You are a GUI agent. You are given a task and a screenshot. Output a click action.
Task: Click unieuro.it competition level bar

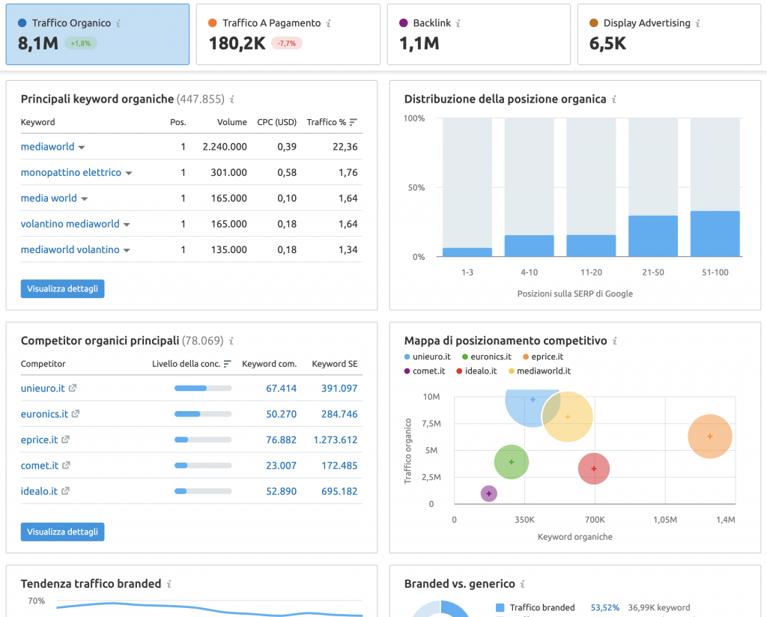tap(203, 388)
